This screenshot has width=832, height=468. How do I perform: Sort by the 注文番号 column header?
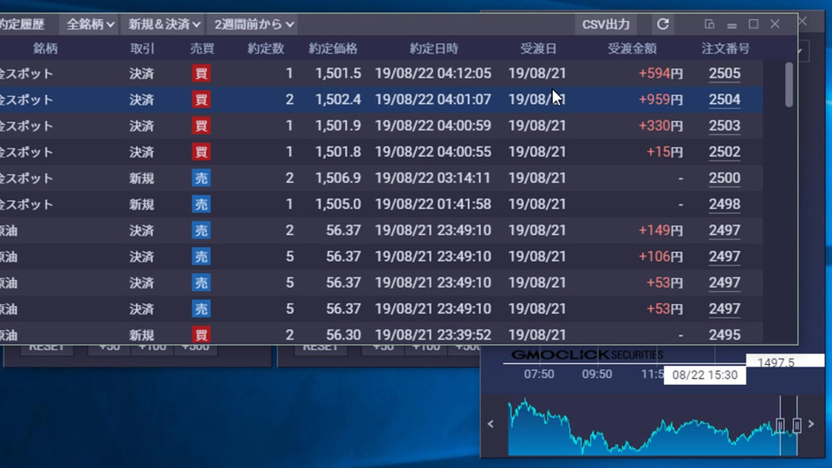(x=725, y=49)
